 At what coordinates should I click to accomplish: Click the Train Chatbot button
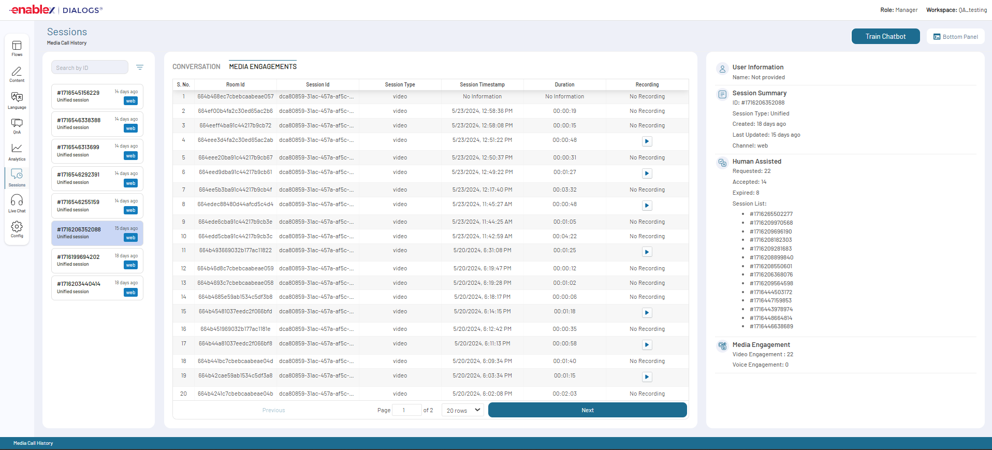[x=885, y=36]
